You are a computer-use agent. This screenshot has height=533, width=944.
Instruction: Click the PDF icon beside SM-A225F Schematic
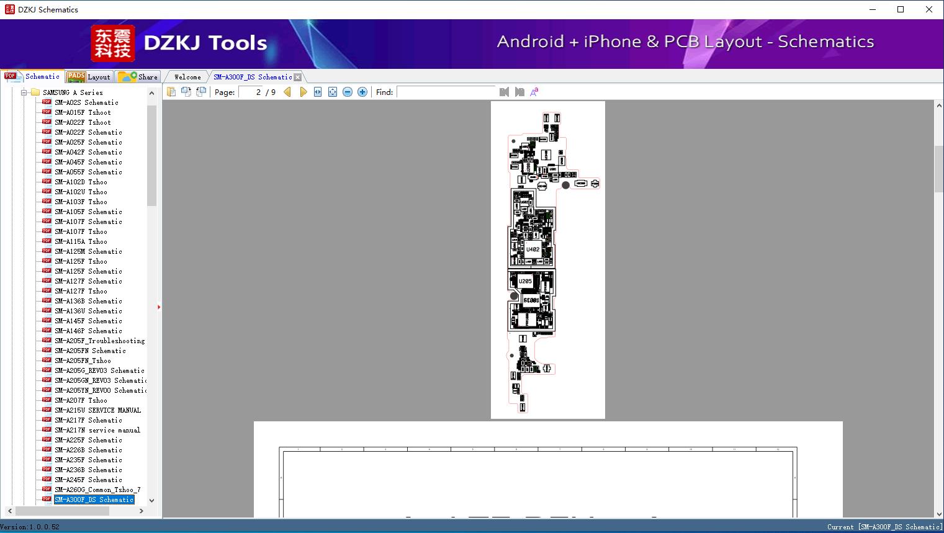tap(47, 439)
